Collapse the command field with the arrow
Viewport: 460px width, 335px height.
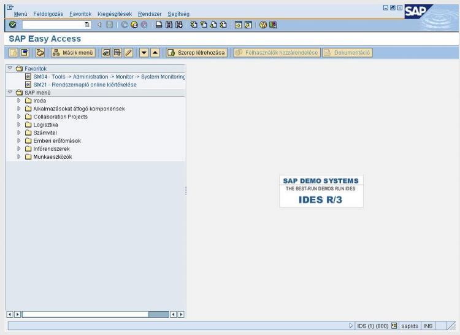pyautogui.click(x=99, y=25)
